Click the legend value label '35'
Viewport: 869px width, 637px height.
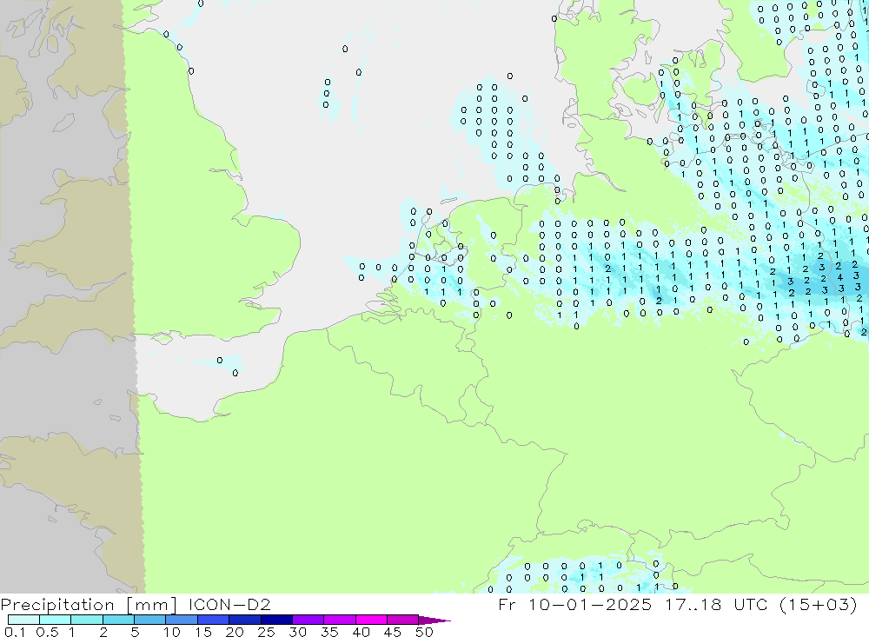pyautogui.click(x=329, y=632)
